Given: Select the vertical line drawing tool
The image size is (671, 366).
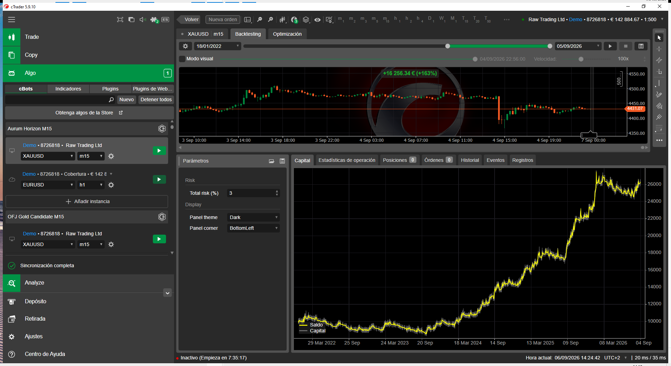Looking at the screenshot, I should (659, 83).
